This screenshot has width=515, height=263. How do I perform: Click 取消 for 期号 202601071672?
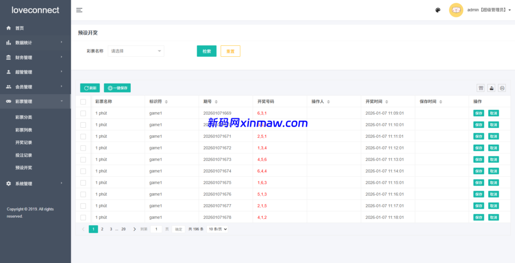493,148
